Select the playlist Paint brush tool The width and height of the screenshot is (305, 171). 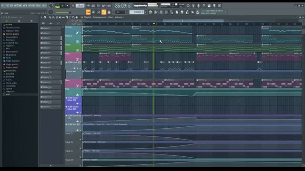point(53,18)
